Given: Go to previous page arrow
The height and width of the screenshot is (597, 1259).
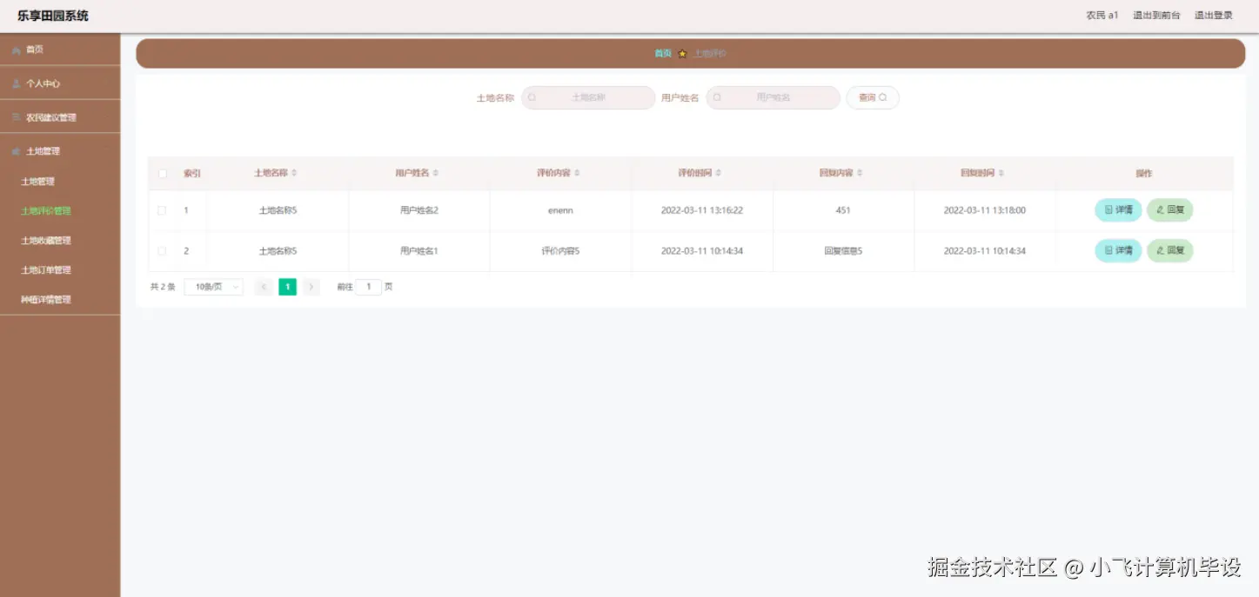Looking at the screenshot, I should 264,287.
